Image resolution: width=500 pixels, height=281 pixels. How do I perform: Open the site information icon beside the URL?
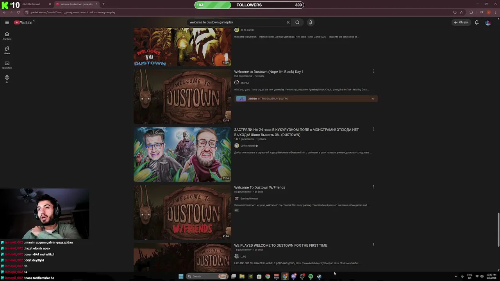tap(27, 12)
